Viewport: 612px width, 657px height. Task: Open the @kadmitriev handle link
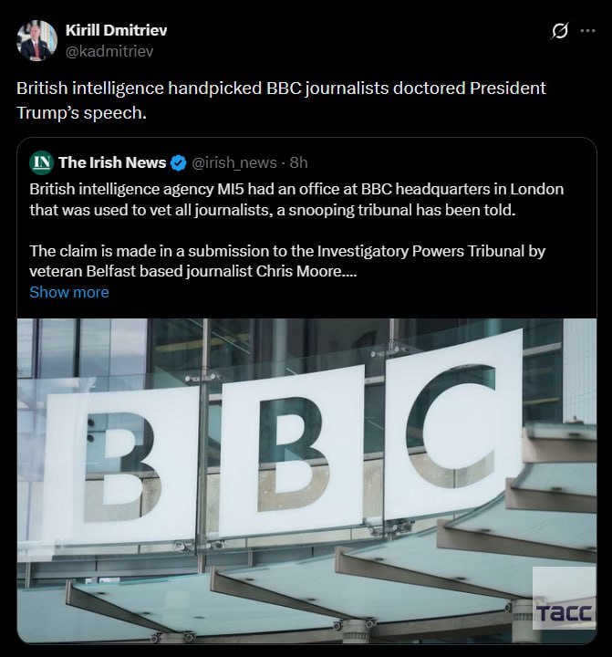(x=109, y=51)
